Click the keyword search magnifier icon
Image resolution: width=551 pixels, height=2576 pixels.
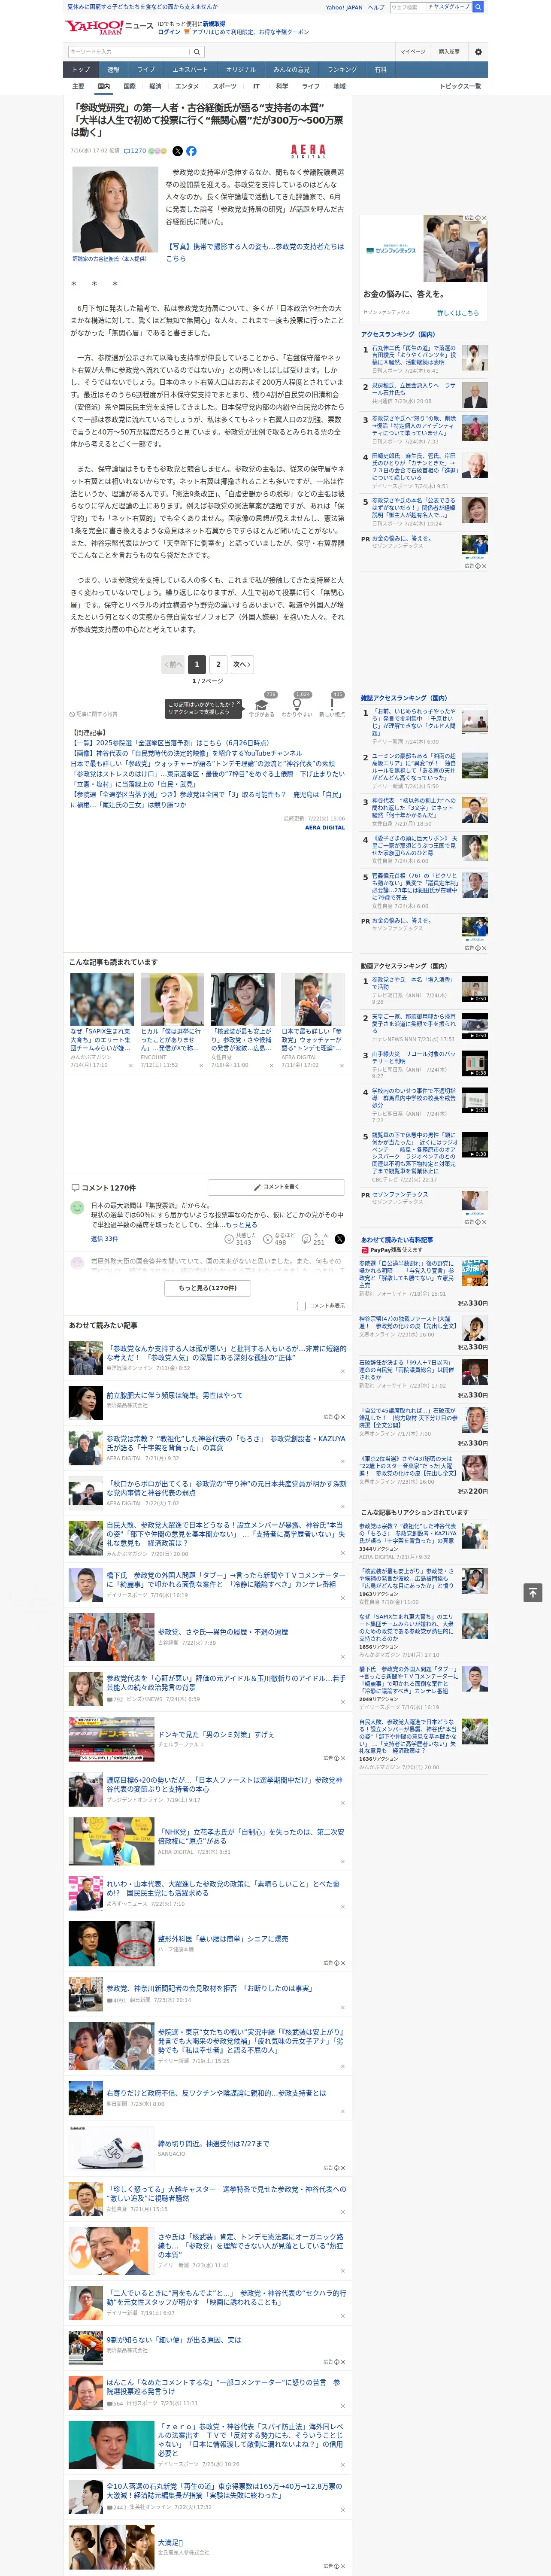197,51
